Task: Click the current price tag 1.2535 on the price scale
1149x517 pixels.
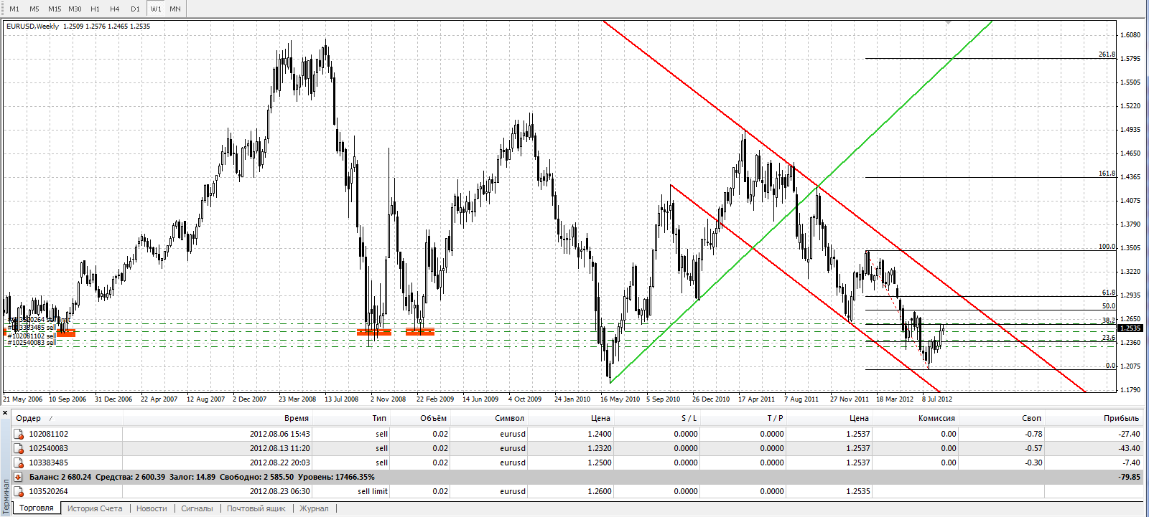Action: pyautogui.click(x=1131, y=328)
